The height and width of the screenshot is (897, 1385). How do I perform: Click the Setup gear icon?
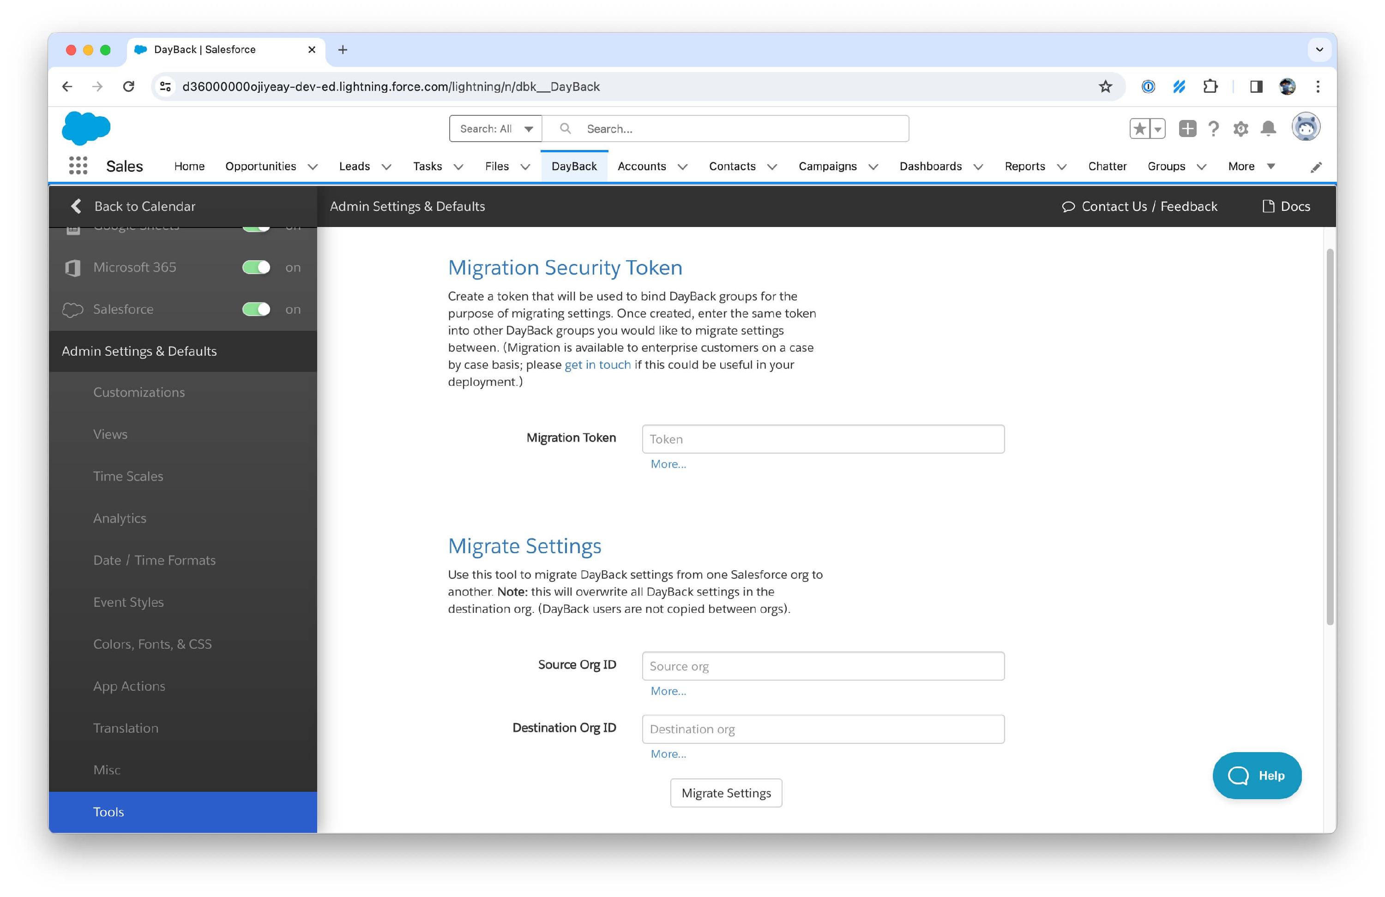click(1240, 129)
